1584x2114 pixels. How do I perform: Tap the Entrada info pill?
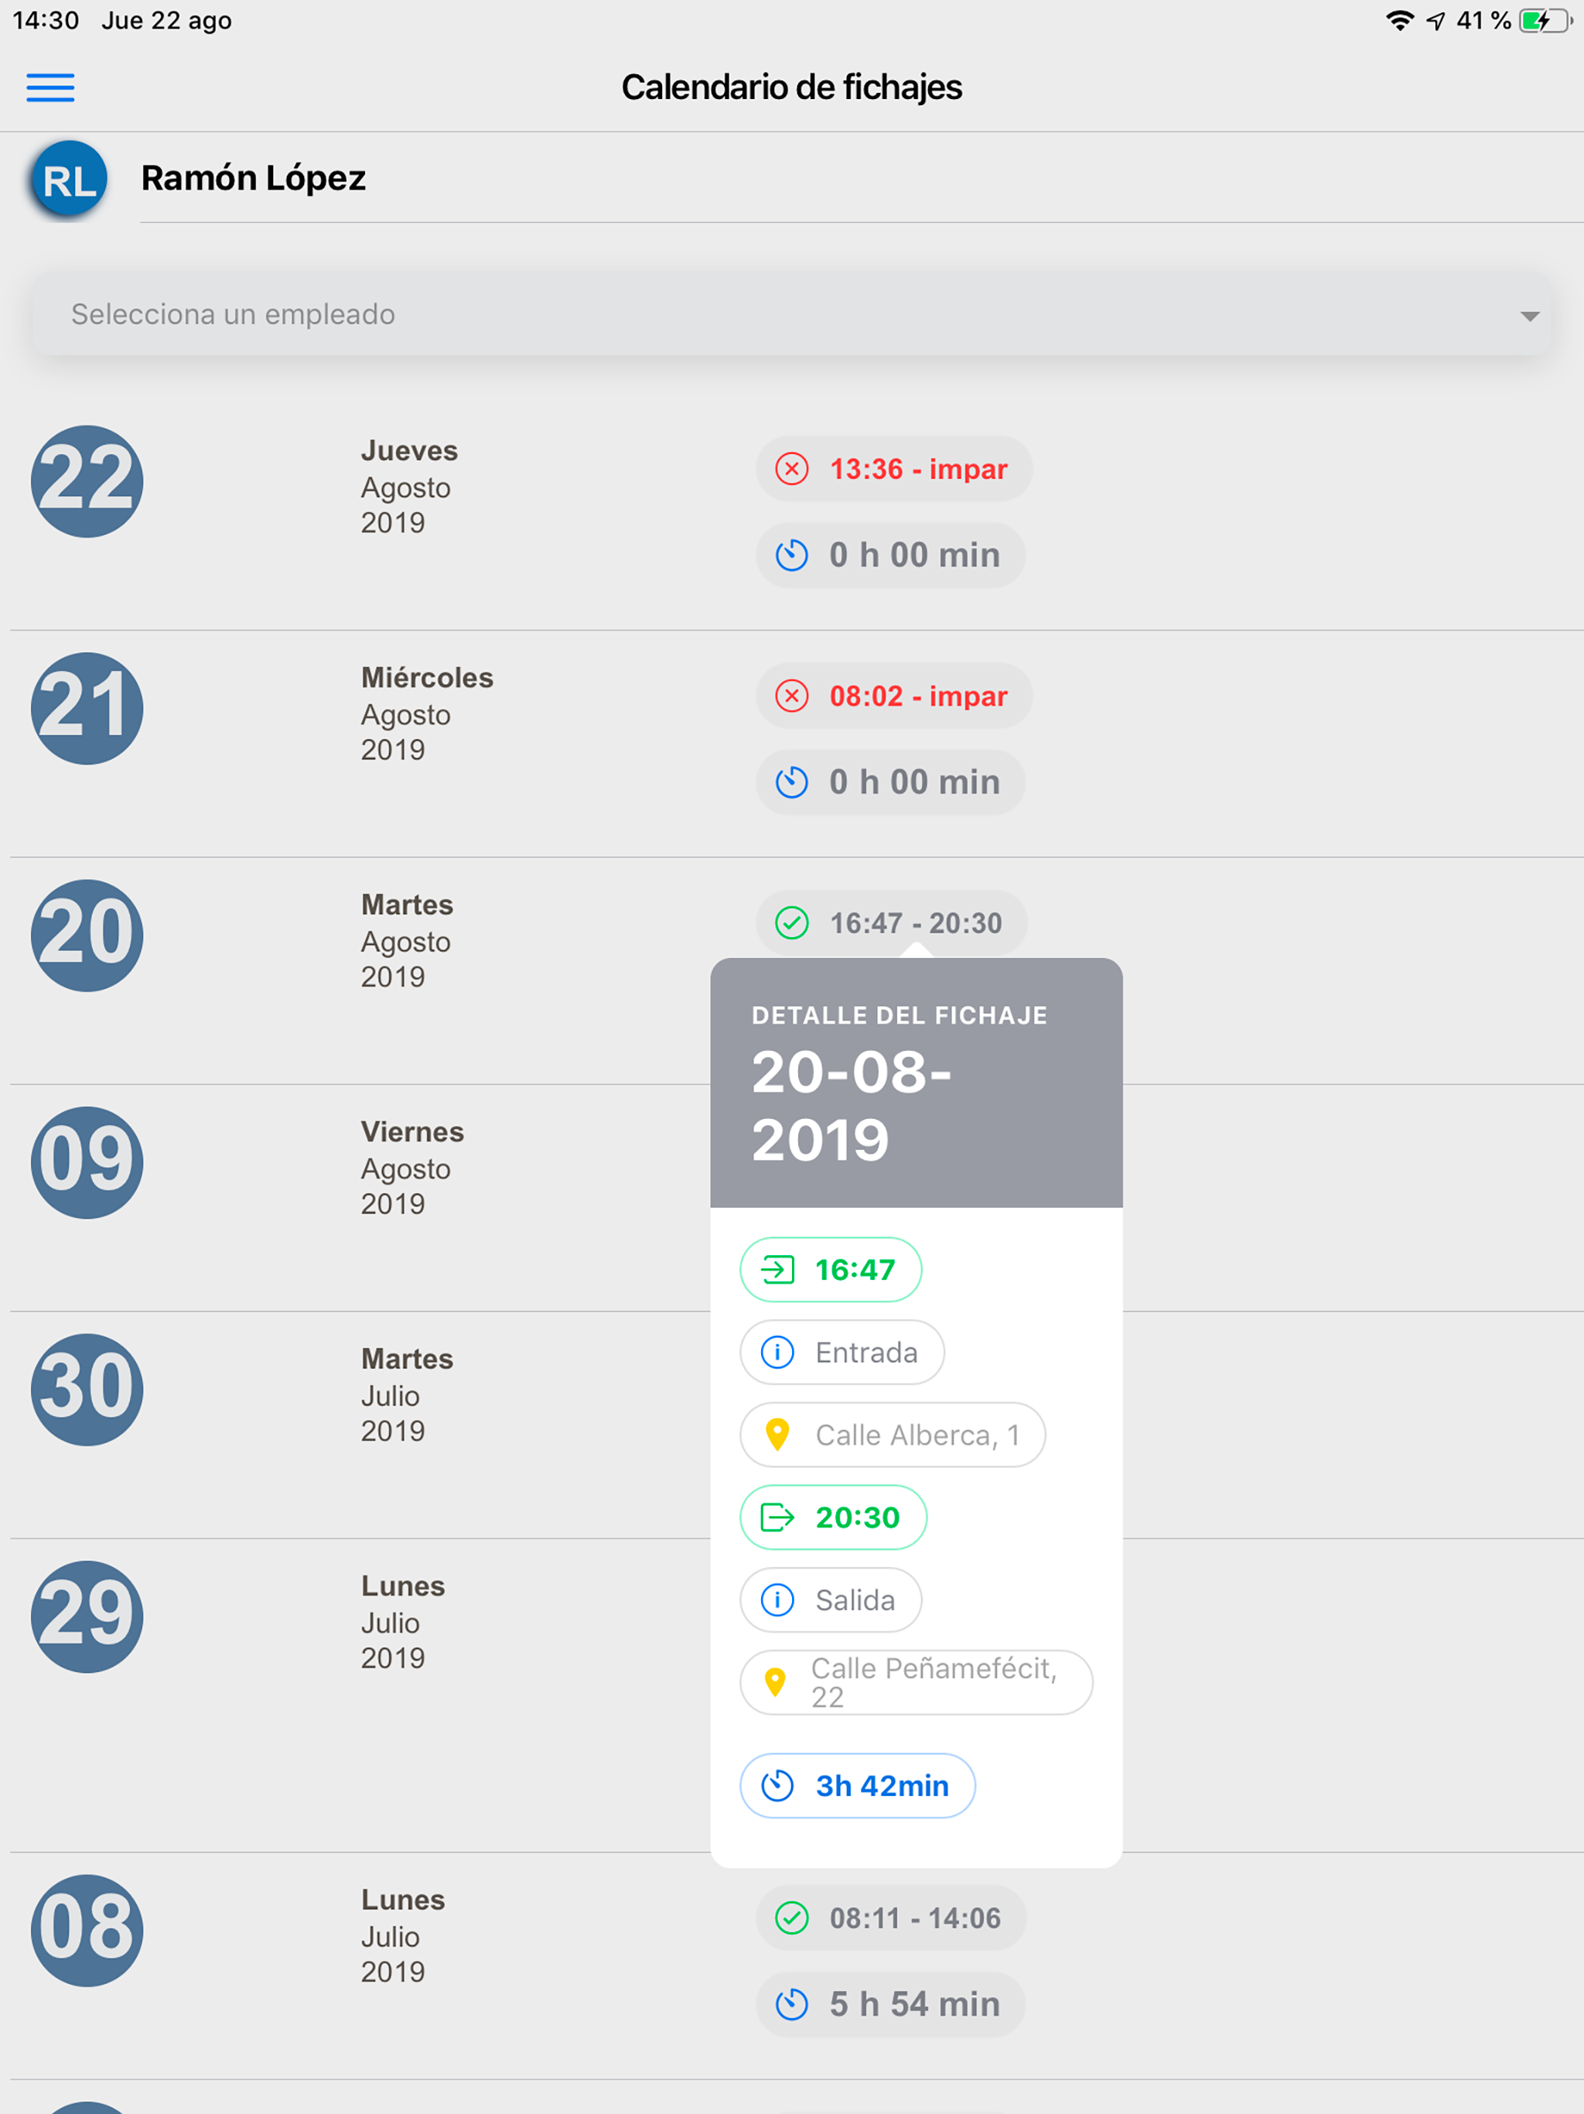click(841, 1353)
